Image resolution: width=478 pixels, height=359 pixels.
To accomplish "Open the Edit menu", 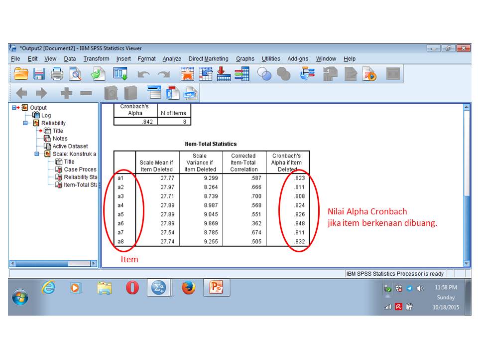I will pyautogui.click(x=33, y=59).
